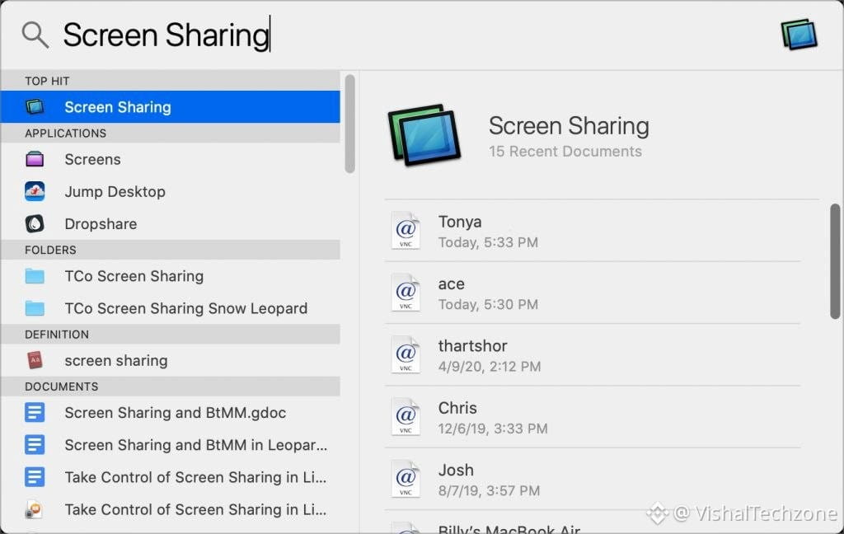Open the Tonya recent connection

(x=592, y=231)
